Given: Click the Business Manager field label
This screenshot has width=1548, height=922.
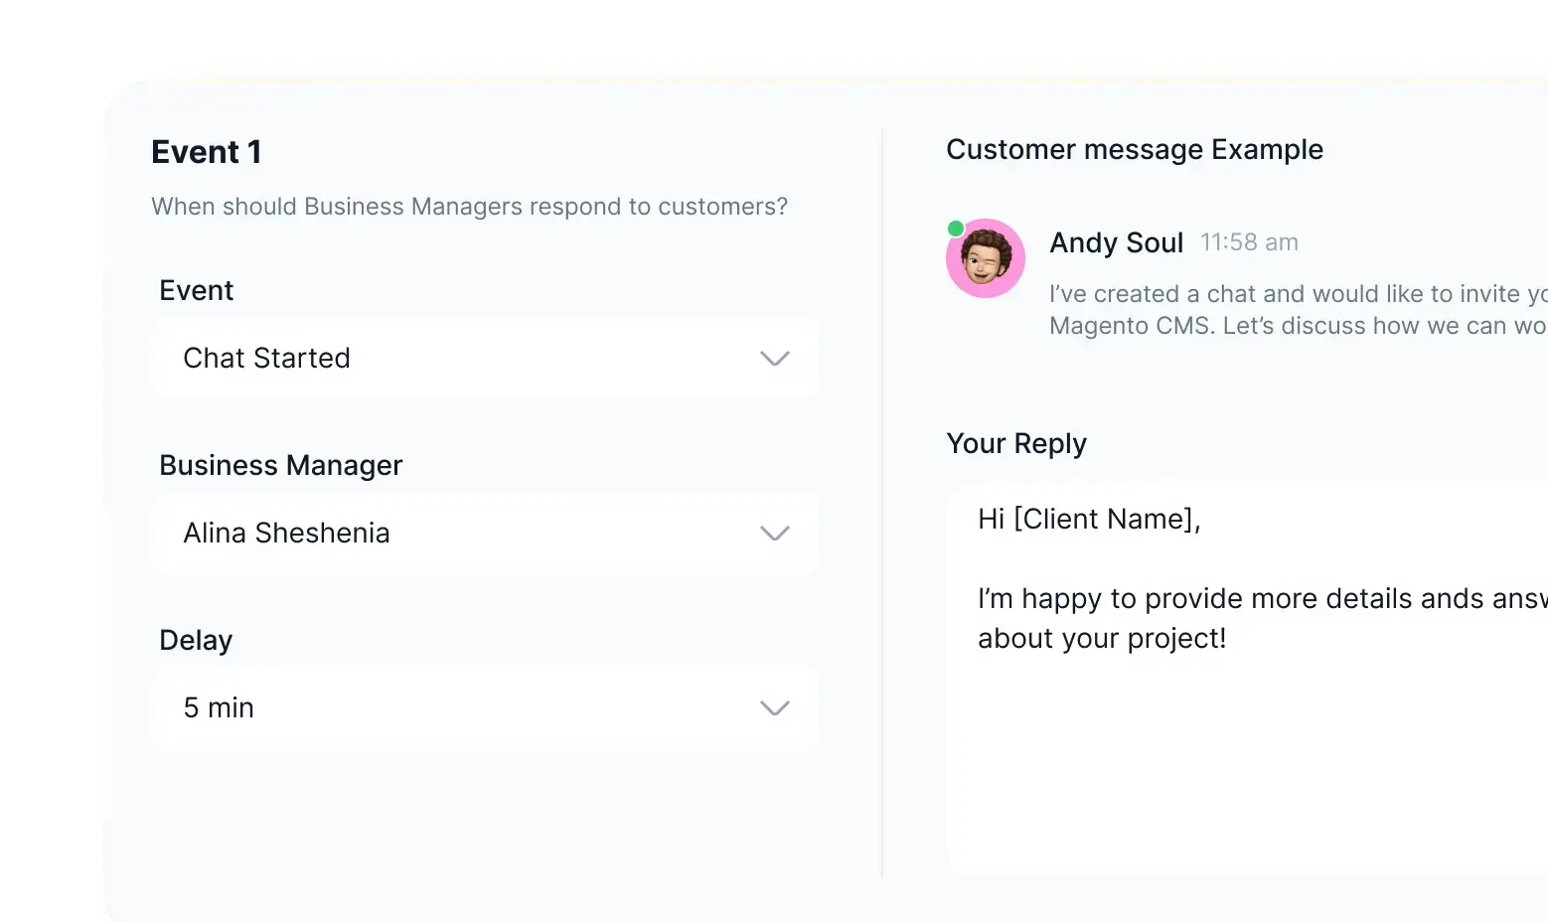Looking at the screenshot, I should (x=280, y=464).
